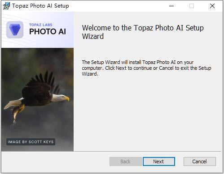Click the greyed-out maximize button
Image resolution: width=224 pixels, height=174 pixels.
(192, 6)
